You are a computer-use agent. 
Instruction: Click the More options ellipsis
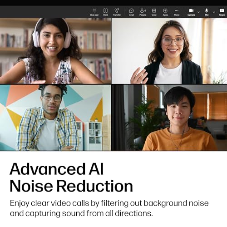[177, 12]
